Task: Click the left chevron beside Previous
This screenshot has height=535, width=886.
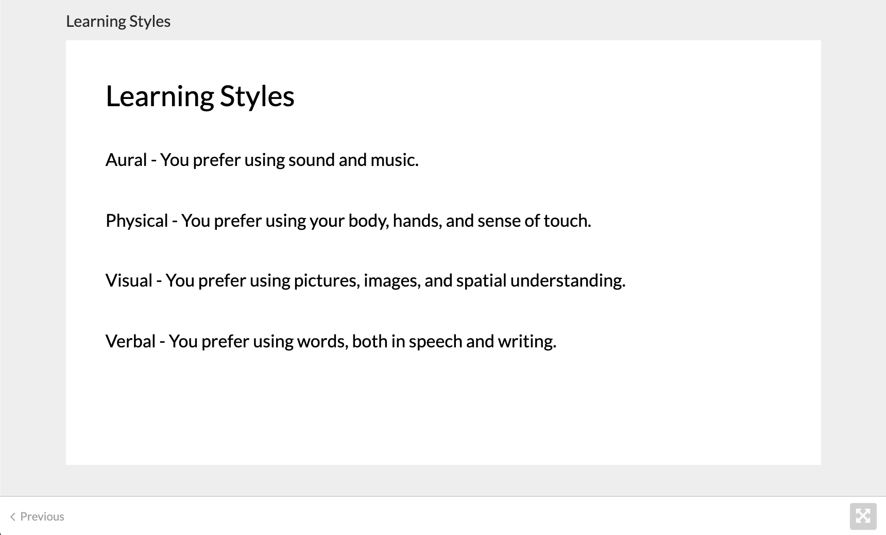Action: tap(13, 516)
